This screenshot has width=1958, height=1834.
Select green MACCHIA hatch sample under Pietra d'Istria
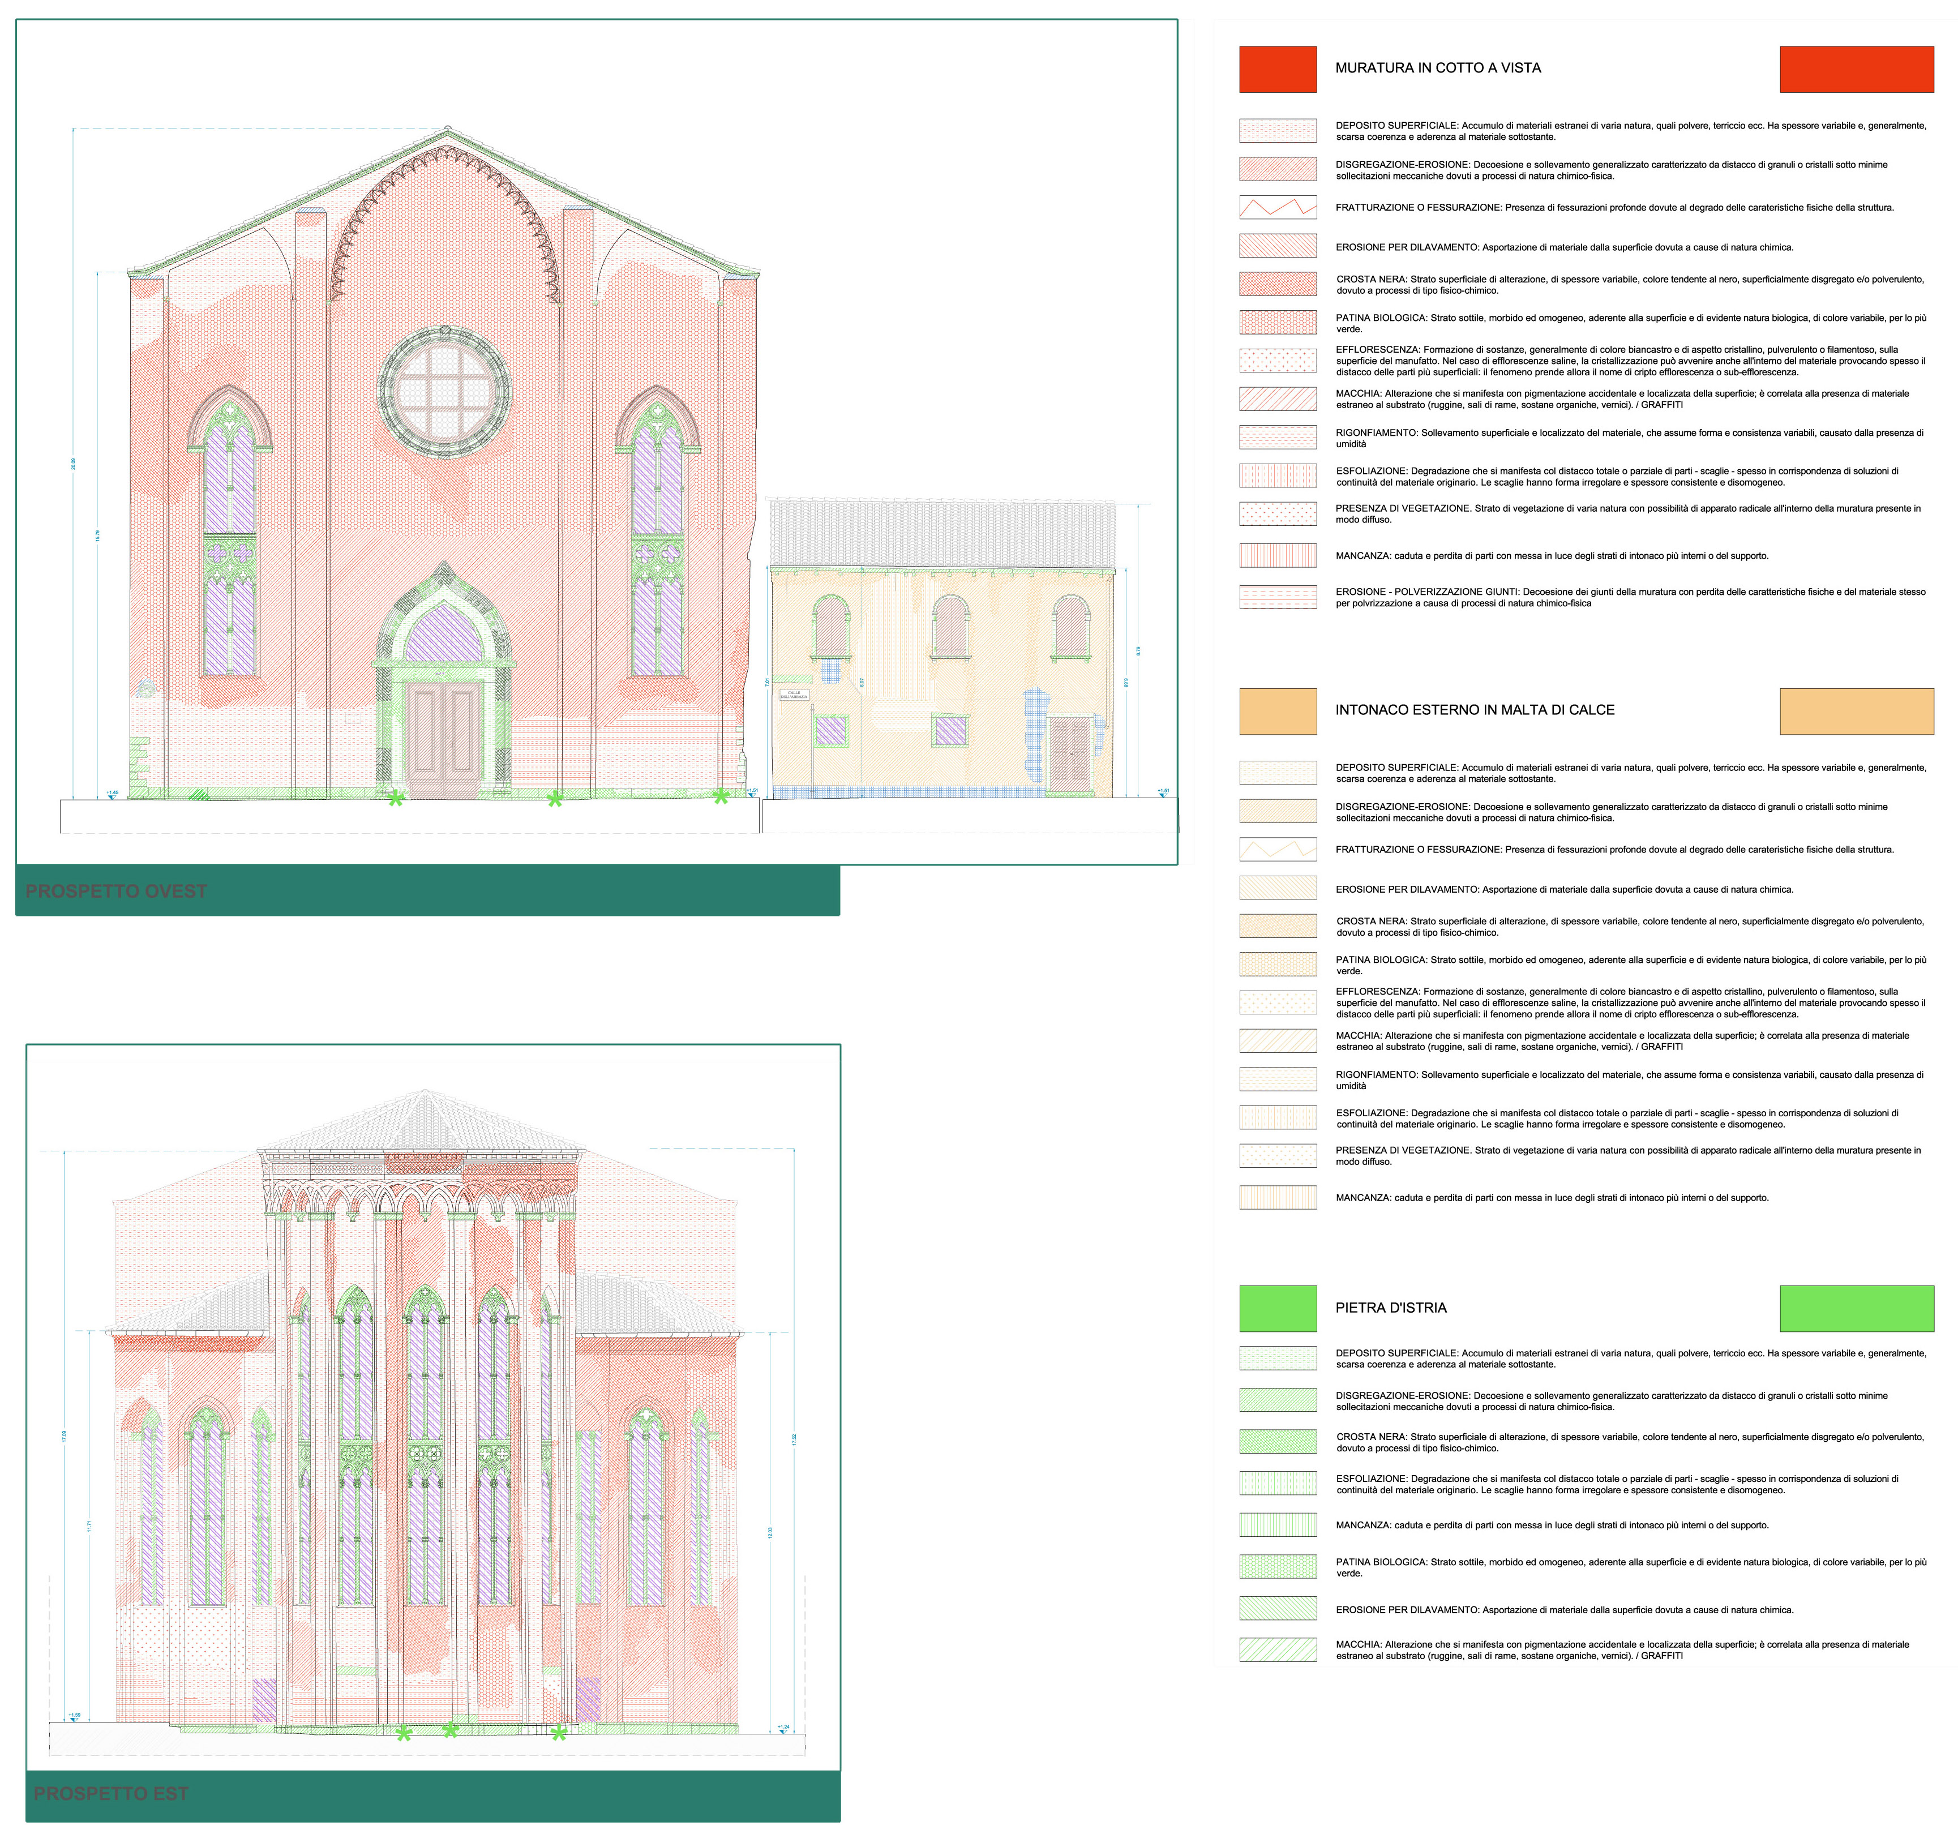(x=1278, y=1649)
